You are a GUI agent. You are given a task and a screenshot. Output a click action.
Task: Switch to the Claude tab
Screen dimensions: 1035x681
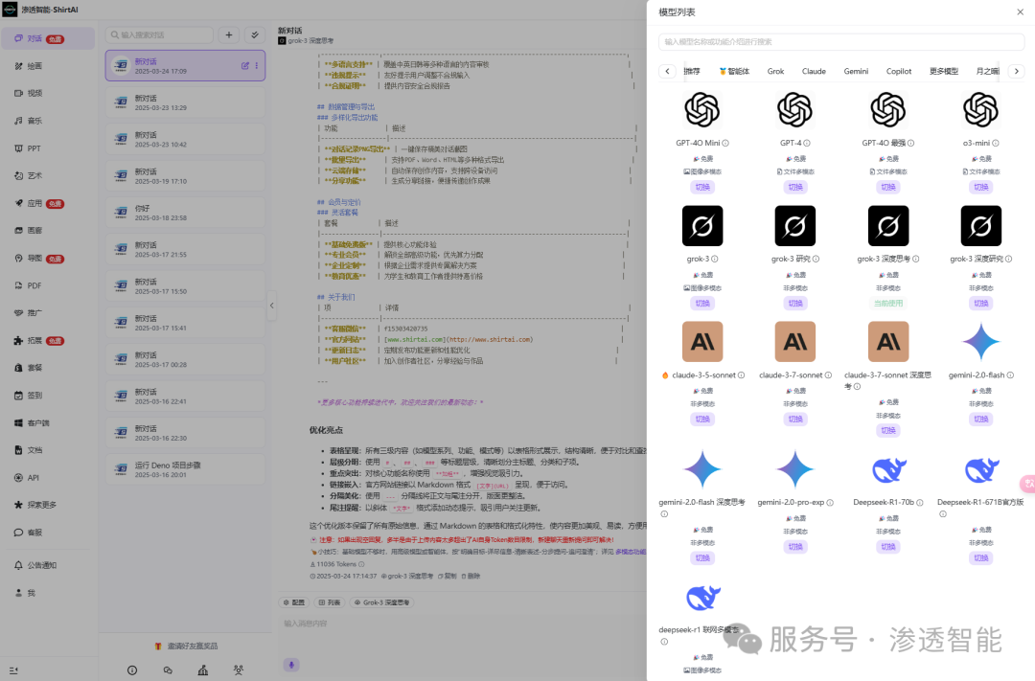pyautogui.click(x=814, y=71)
